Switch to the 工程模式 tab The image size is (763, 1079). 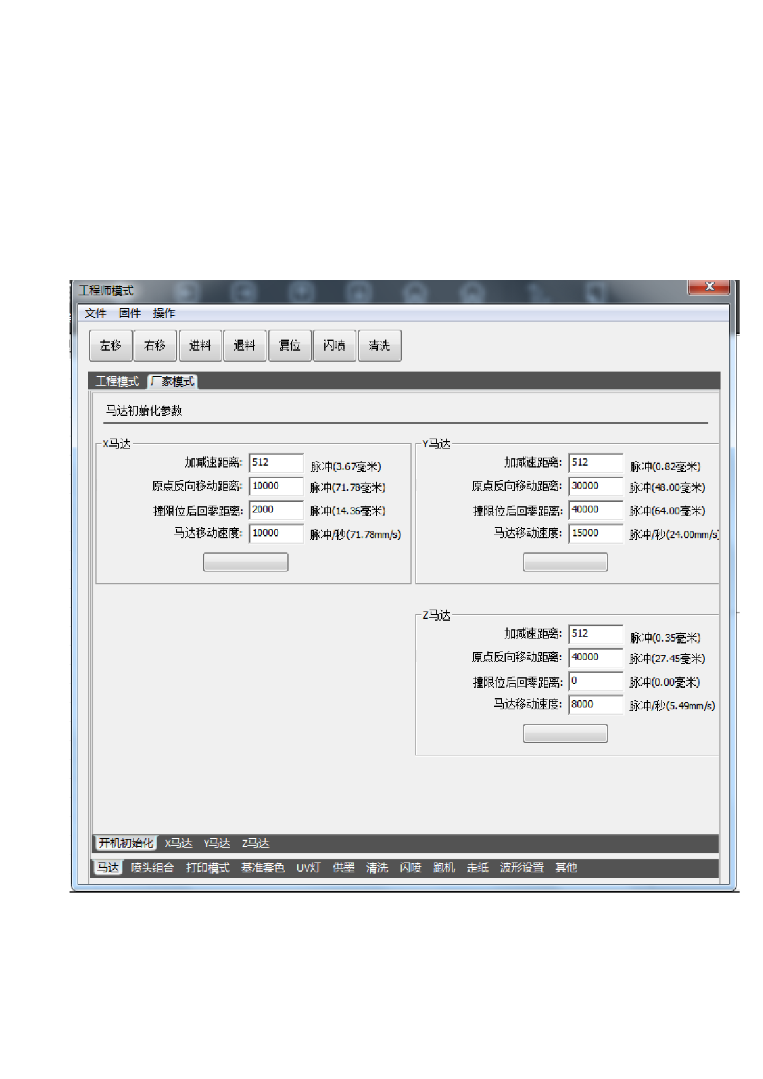118,382
